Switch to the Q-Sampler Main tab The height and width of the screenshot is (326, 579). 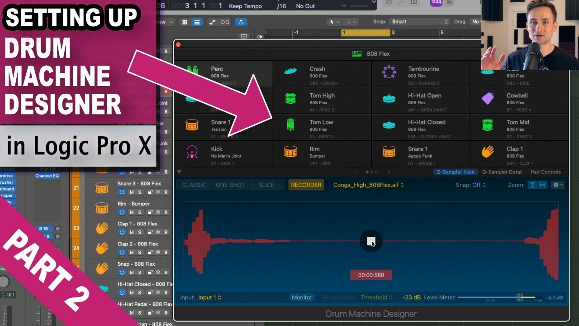(x=456, y=172)
